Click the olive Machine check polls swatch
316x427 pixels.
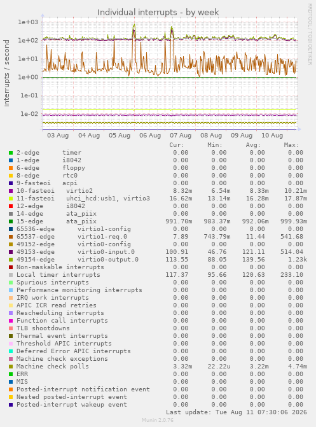11,367
